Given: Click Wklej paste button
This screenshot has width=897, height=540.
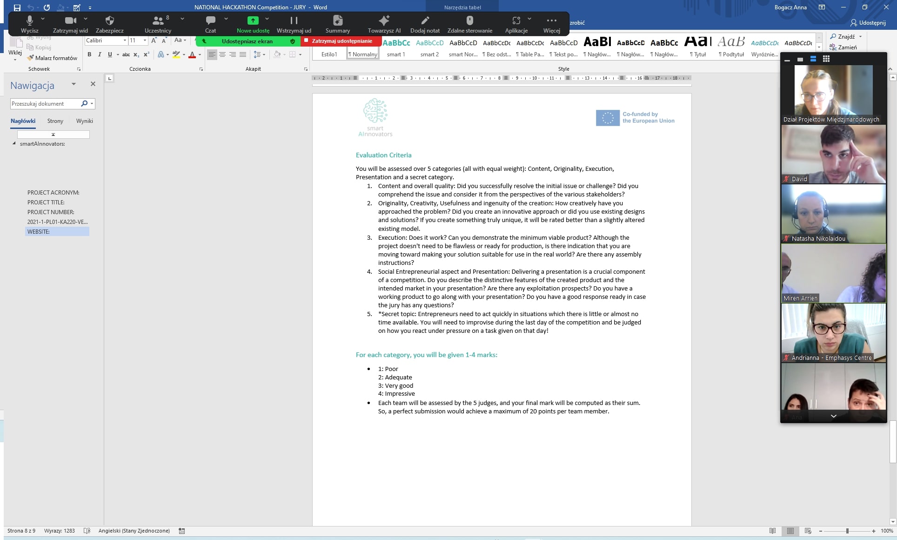Looking at the screenshot, I should tap(15, 49).
